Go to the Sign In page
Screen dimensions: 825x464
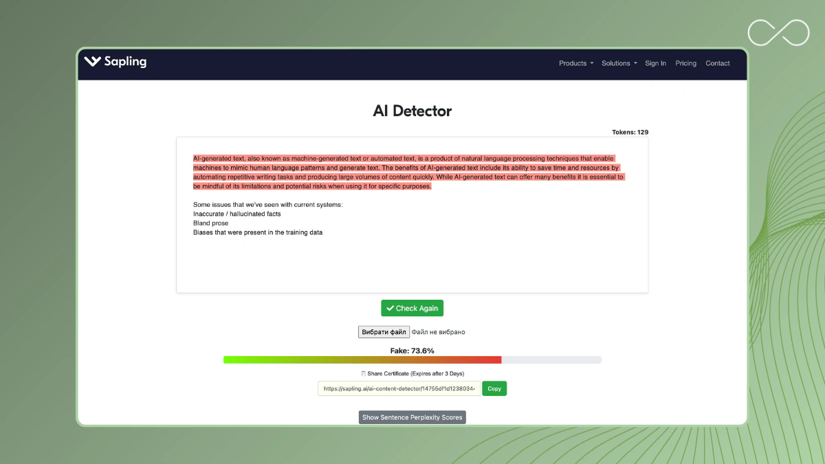(655, 63)
